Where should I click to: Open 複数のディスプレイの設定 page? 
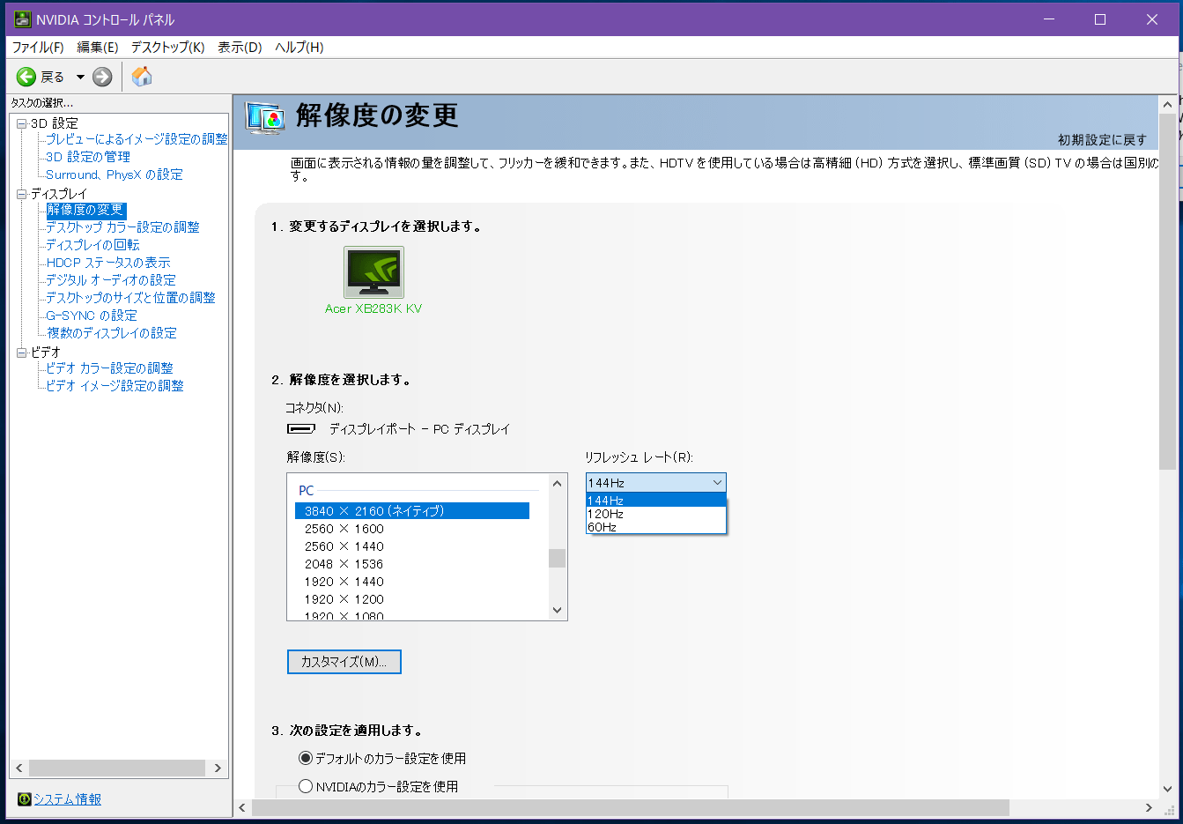[x=112, y=333]
